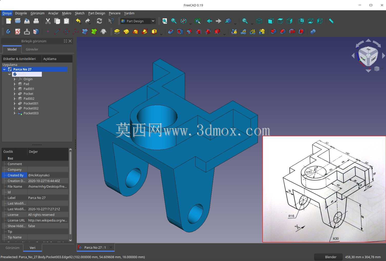The image size is (386, 261).
Task: Click the Create Sketch icon
Action: click(18, 32)
